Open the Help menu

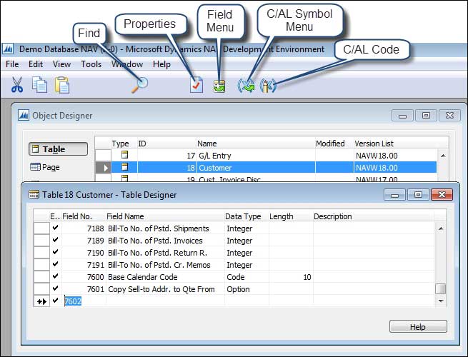[x=161, y=64]
